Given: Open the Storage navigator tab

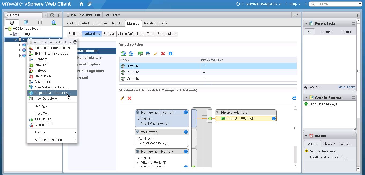Looking at the screenshot, I should coord(40,23).
